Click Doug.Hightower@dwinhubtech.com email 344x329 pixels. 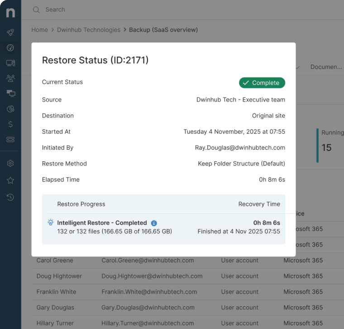[152, 276]
